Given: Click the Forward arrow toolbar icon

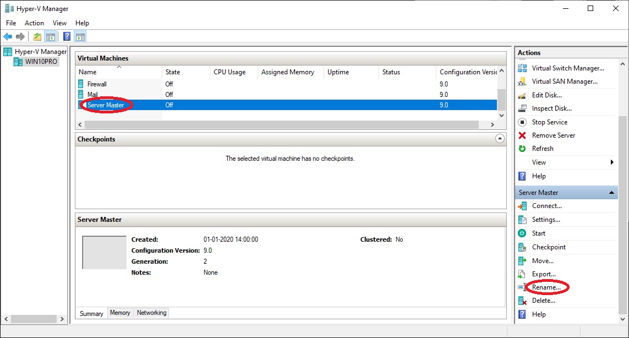Looking at the screenshot, I should click(20, 37).
